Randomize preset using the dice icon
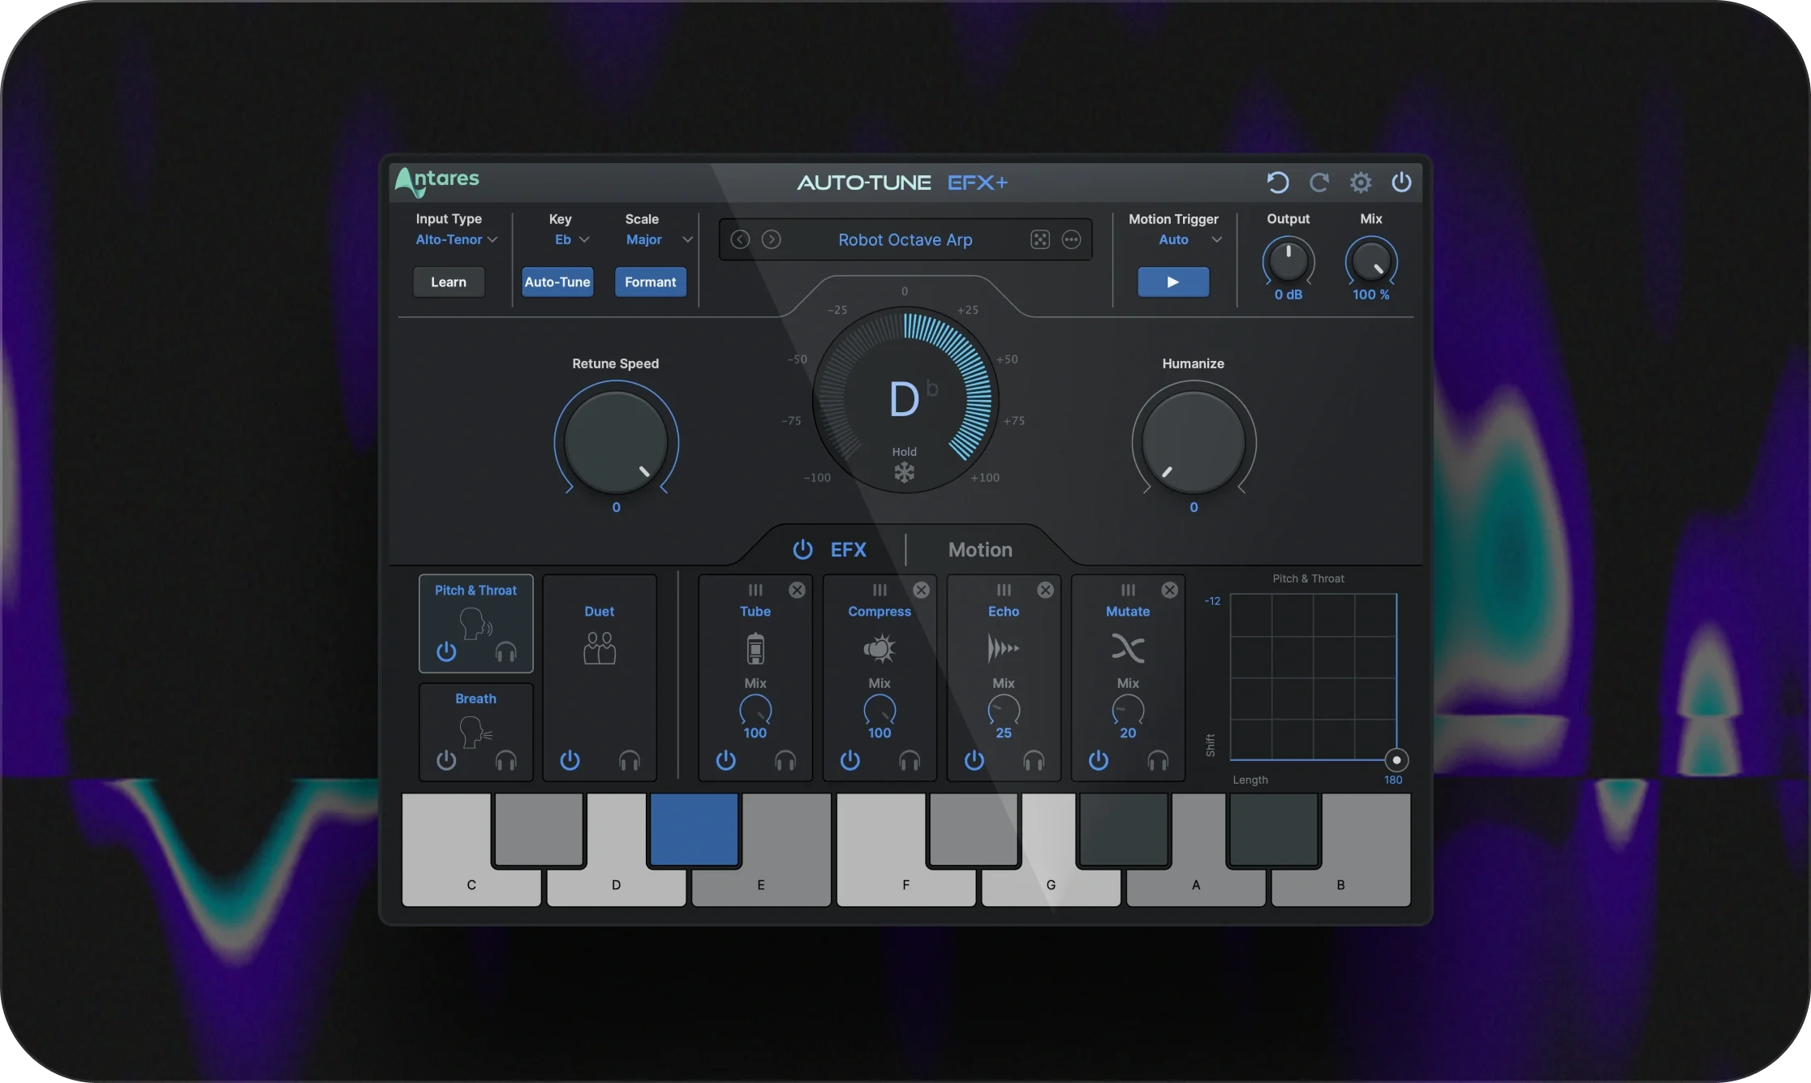1811x1083 pixels. point(1041,239)
